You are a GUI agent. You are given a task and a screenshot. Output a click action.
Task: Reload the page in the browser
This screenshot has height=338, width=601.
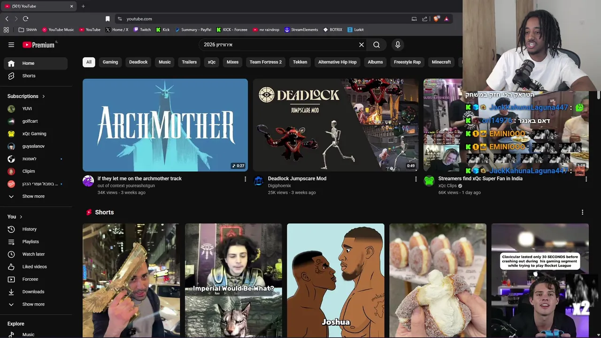point(25,19)
